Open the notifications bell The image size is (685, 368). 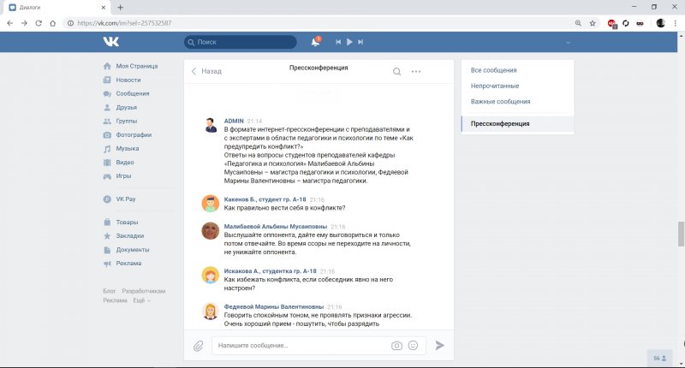(x=315, y=41)
